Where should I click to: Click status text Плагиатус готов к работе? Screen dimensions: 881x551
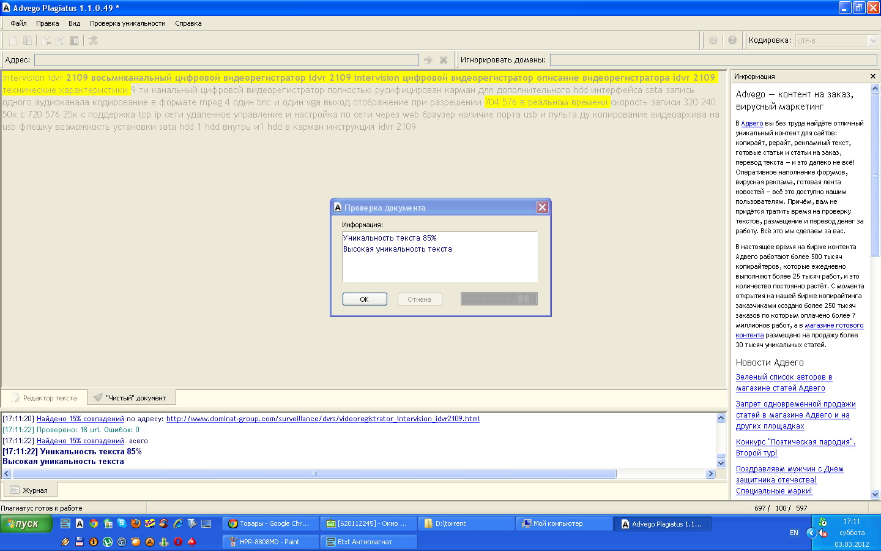(42, 508)
